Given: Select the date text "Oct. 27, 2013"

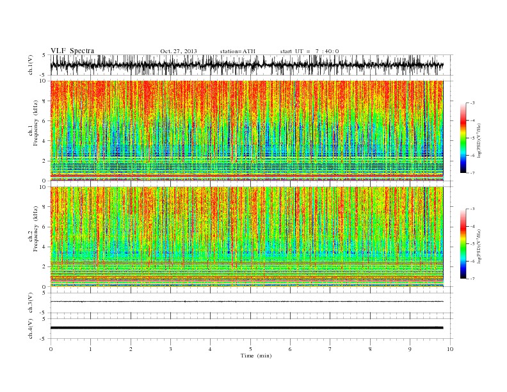Looking at the screenshot, I should tap(179, 51).
